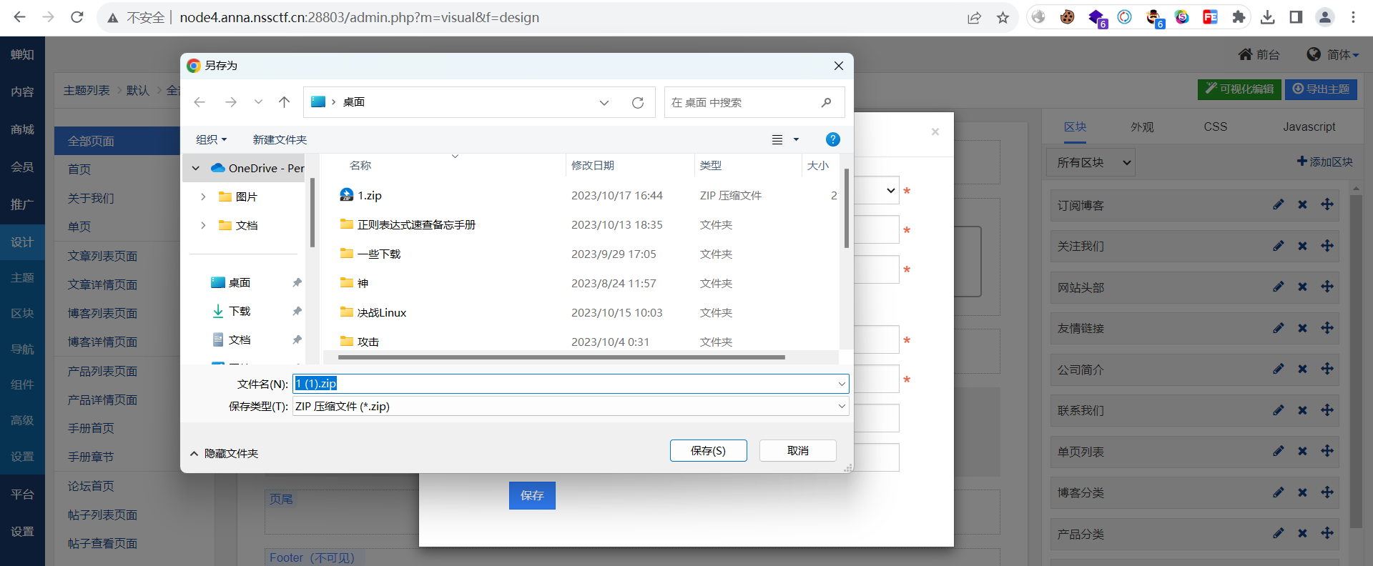This screenshot has width=1373, height=566.
Task: Select 1.zip in the file list
Action: pyautogui.click(x=369, y=195)
